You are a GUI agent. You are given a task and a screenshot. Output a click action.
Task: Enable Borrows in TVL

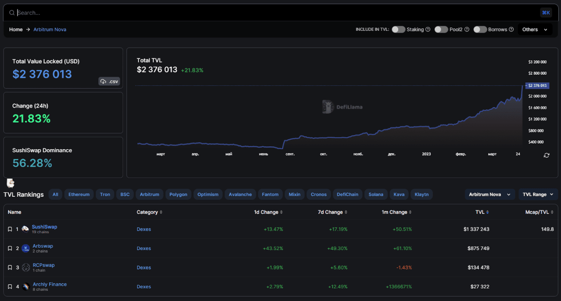tap(480, 29)
